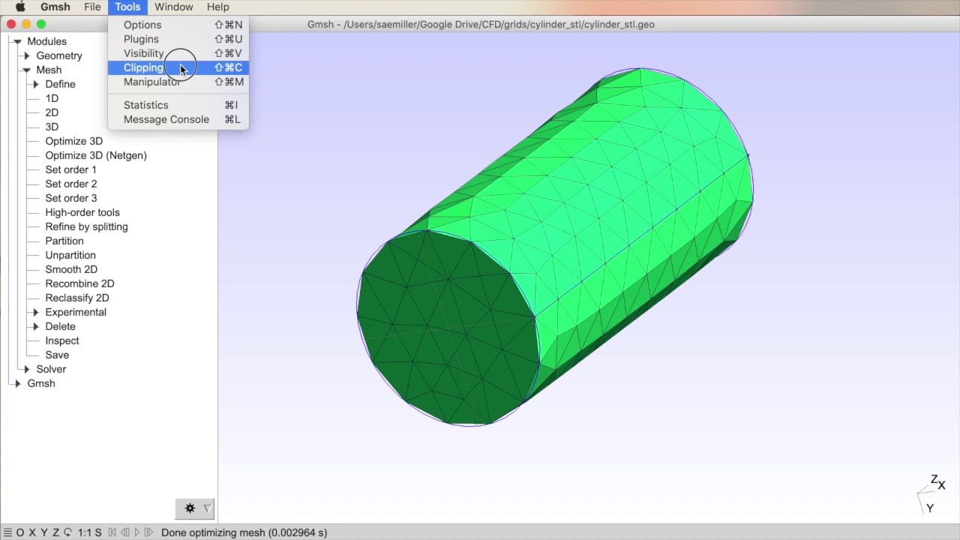
Task: Click Partition in mesh tree
Action: point(64,241)
